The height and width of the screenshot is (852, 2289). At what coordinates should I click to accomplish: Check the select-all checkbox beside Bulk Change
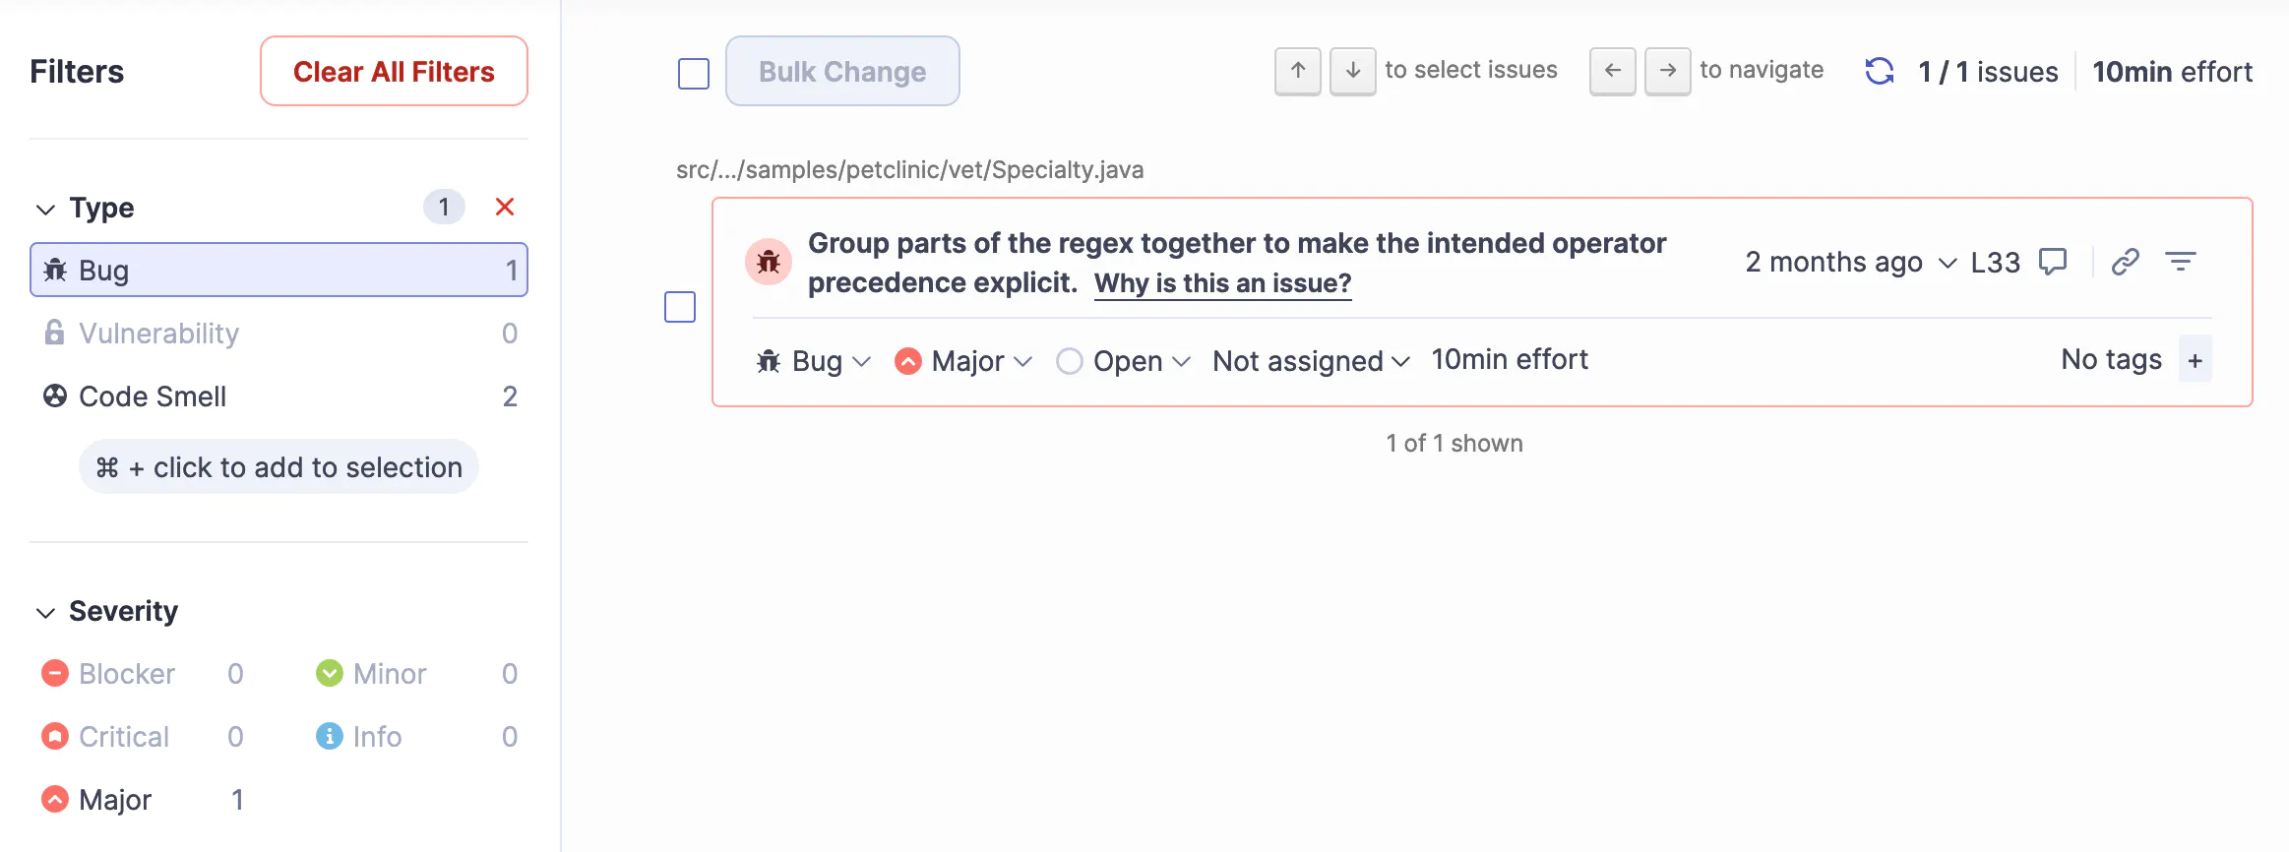[693, 72]
